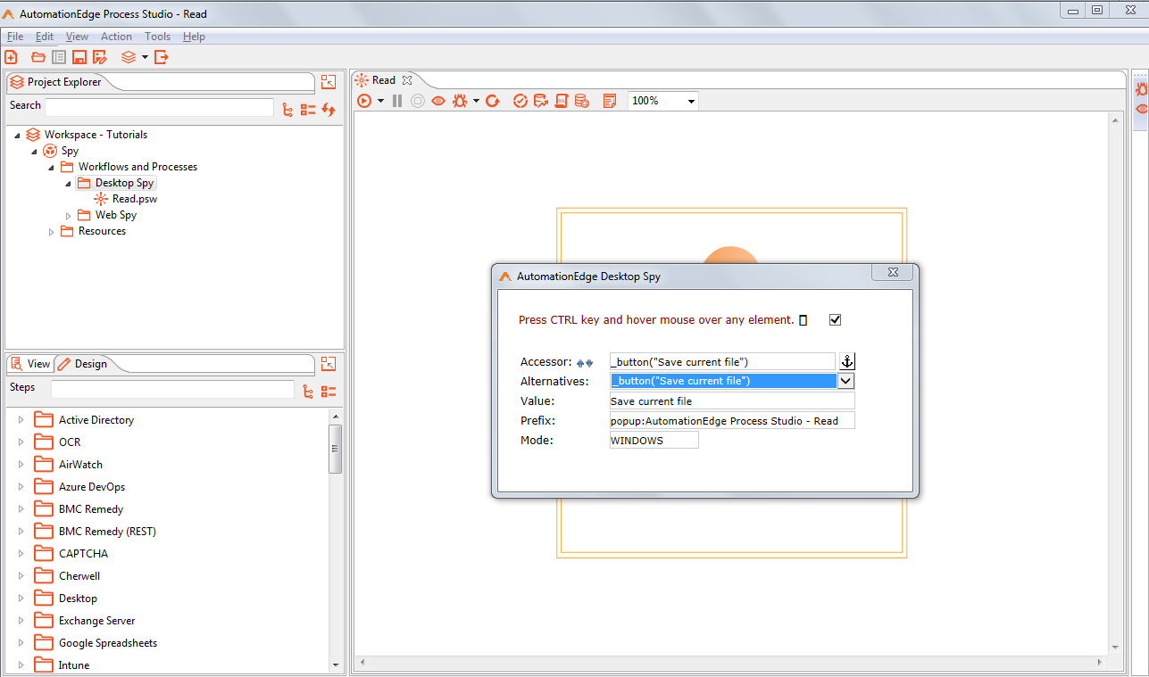Open the run options dropdown arrow
The width and height of the screenshot is (1149, 677).
click(x=380, y=102)
